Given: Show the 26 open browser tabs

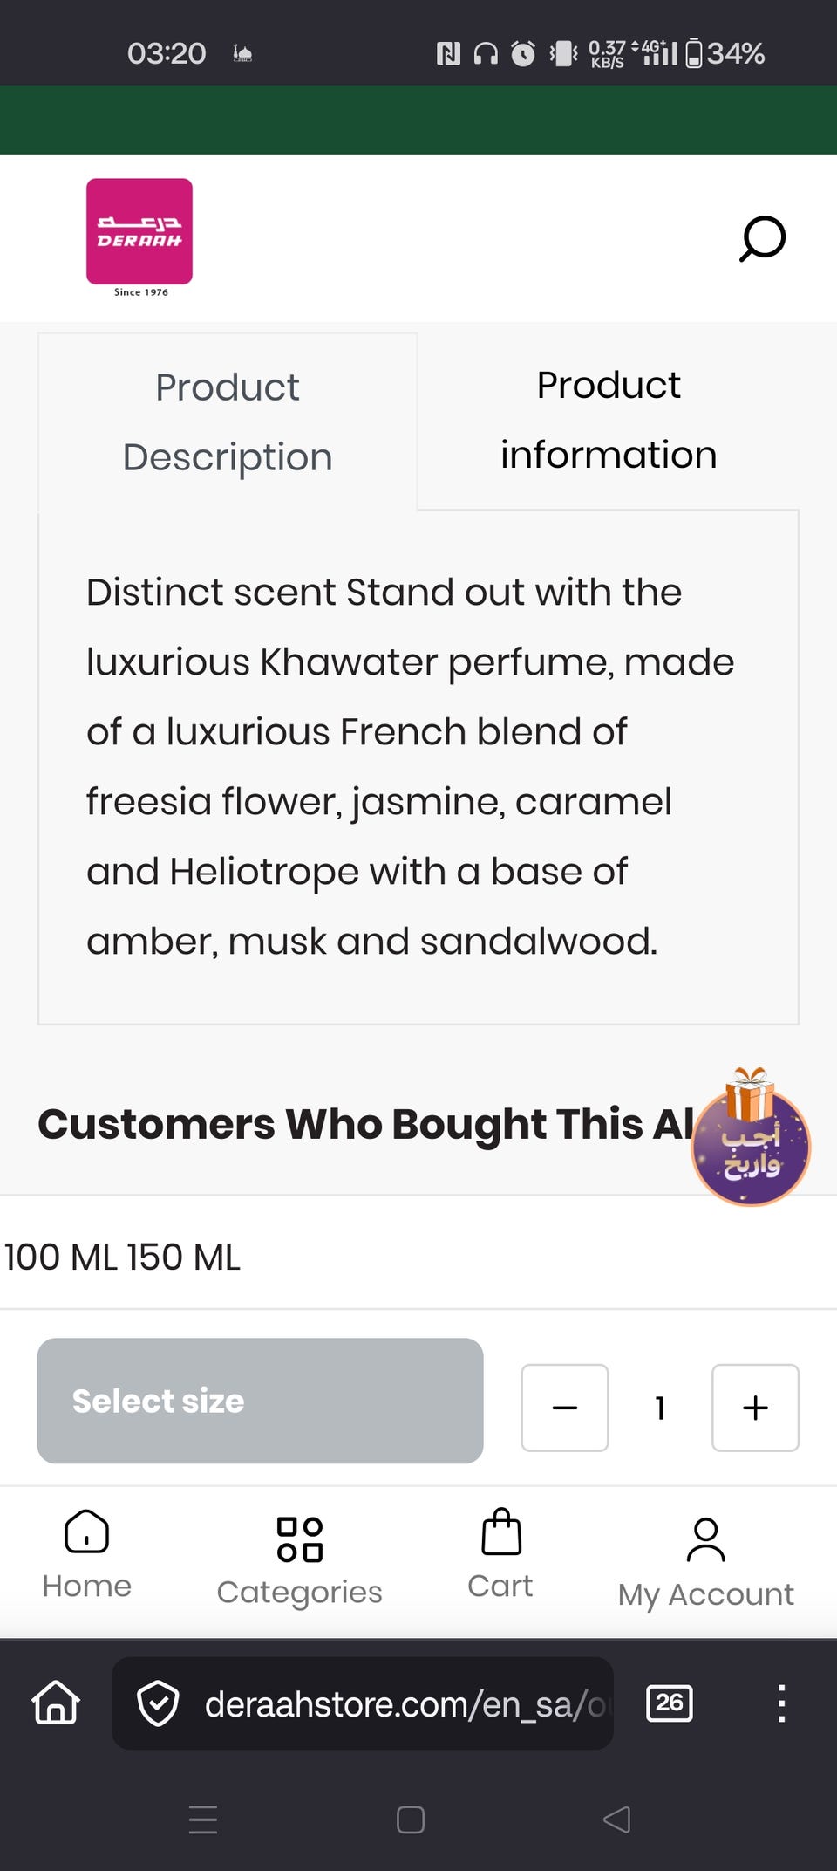Looking at the screenshot, I should pyautogui.click(x=669, y=1703).
